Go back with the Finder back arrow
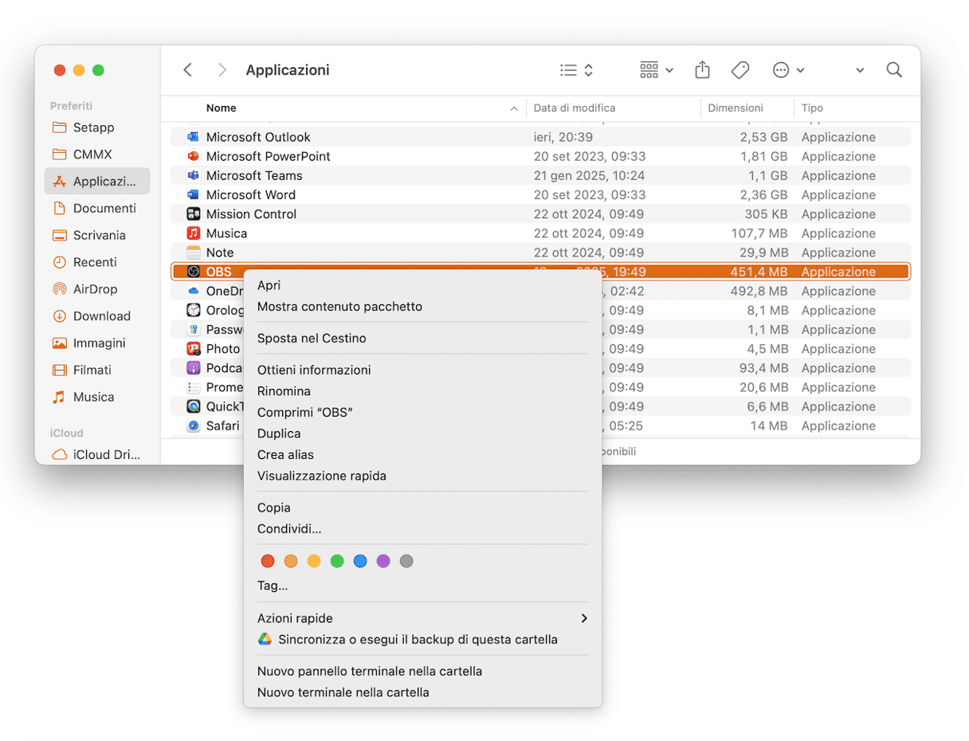 point(188,70)
